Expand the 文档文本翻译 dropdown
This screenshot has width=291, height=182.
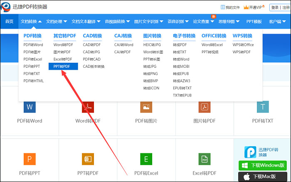point(86,22)
